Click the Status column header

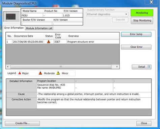pos(49,36)
